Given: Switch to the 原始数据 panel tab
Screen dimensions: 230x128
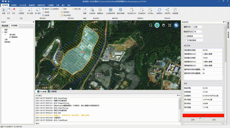Looking at the screenshot, I should pyautogui.click(x=5, y=26).
